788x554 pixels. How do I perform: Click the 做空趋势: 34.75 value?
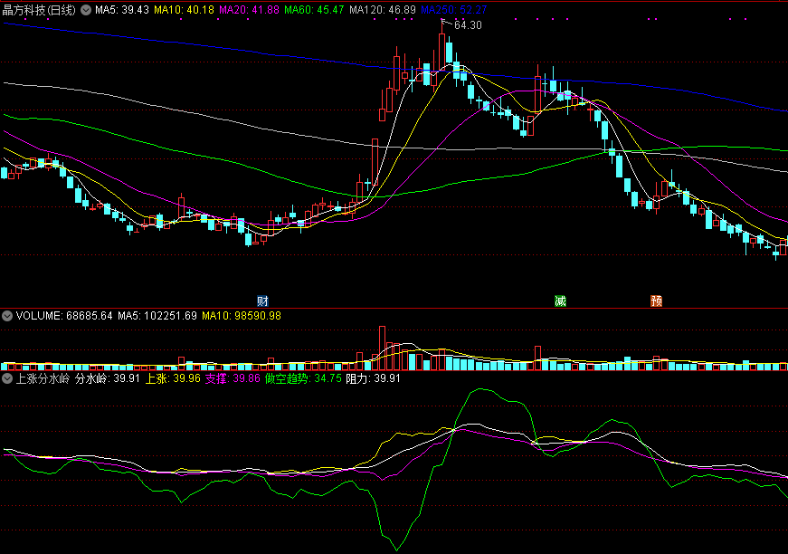304,378
